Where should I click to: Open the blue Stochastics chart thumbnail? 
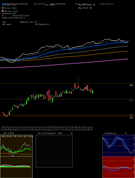tap(119, 146)
